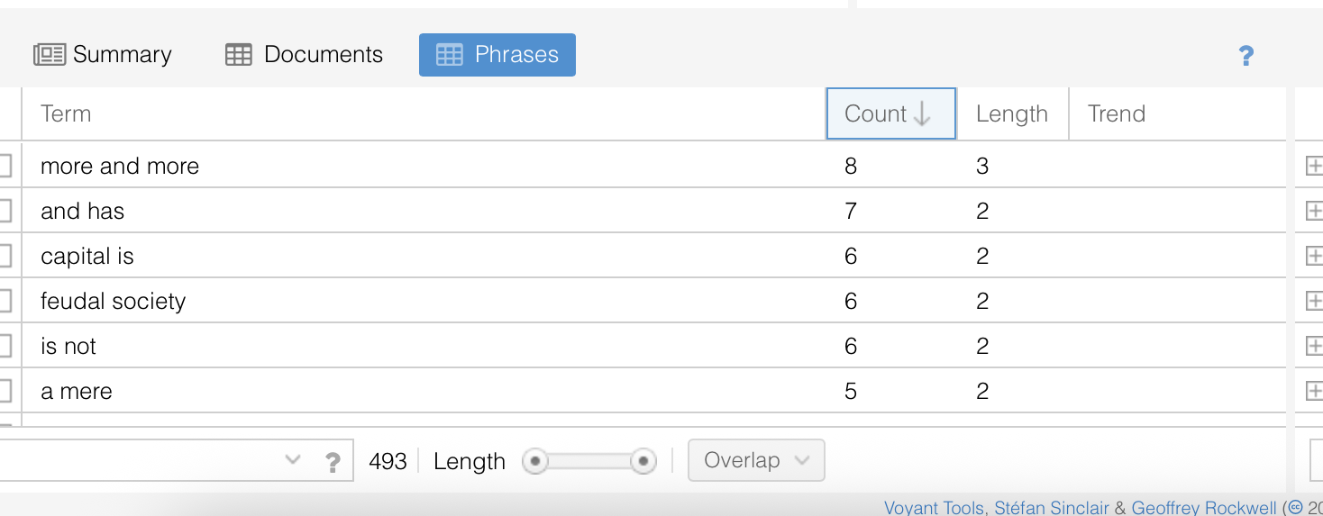This screenshot has height=516, width=1323.
Task: Click the blue help question mark icon
Action: [1246, 57]
